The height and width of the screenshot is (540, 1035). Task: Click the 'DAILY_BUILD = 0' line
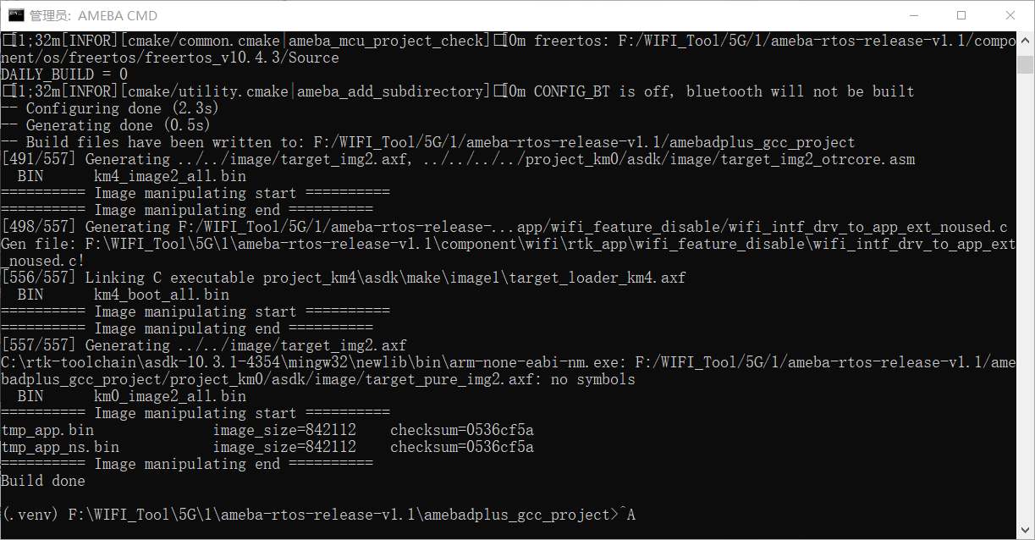pyautogui.click(x=64, y=74)
